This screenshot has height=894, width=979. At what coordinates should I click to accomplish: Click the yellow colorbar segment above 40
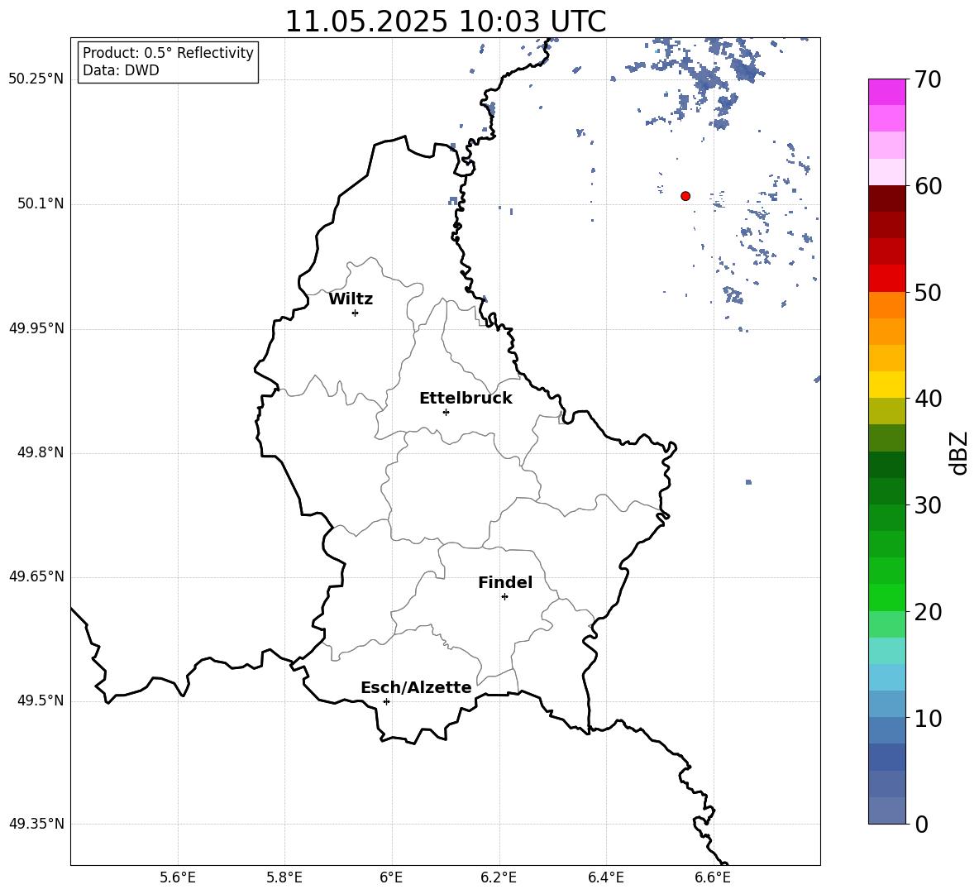[886, 385]
